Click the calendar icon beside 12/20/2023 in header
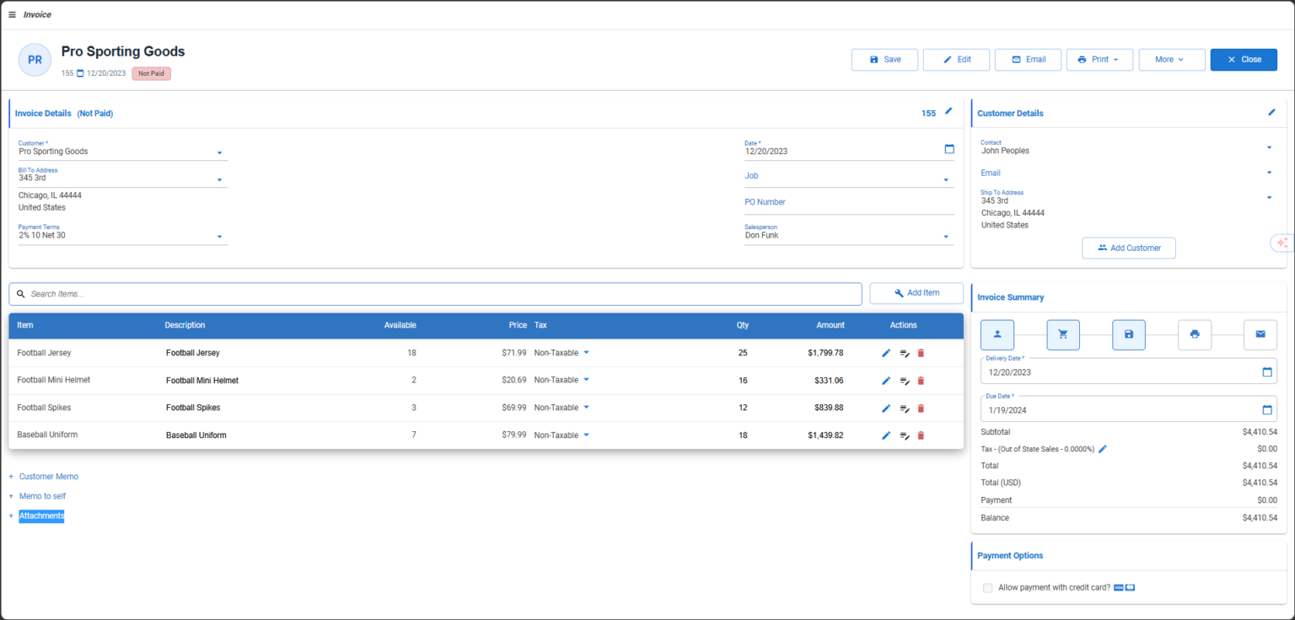Viewport: 1295px width, 620px height. (80, 73)
